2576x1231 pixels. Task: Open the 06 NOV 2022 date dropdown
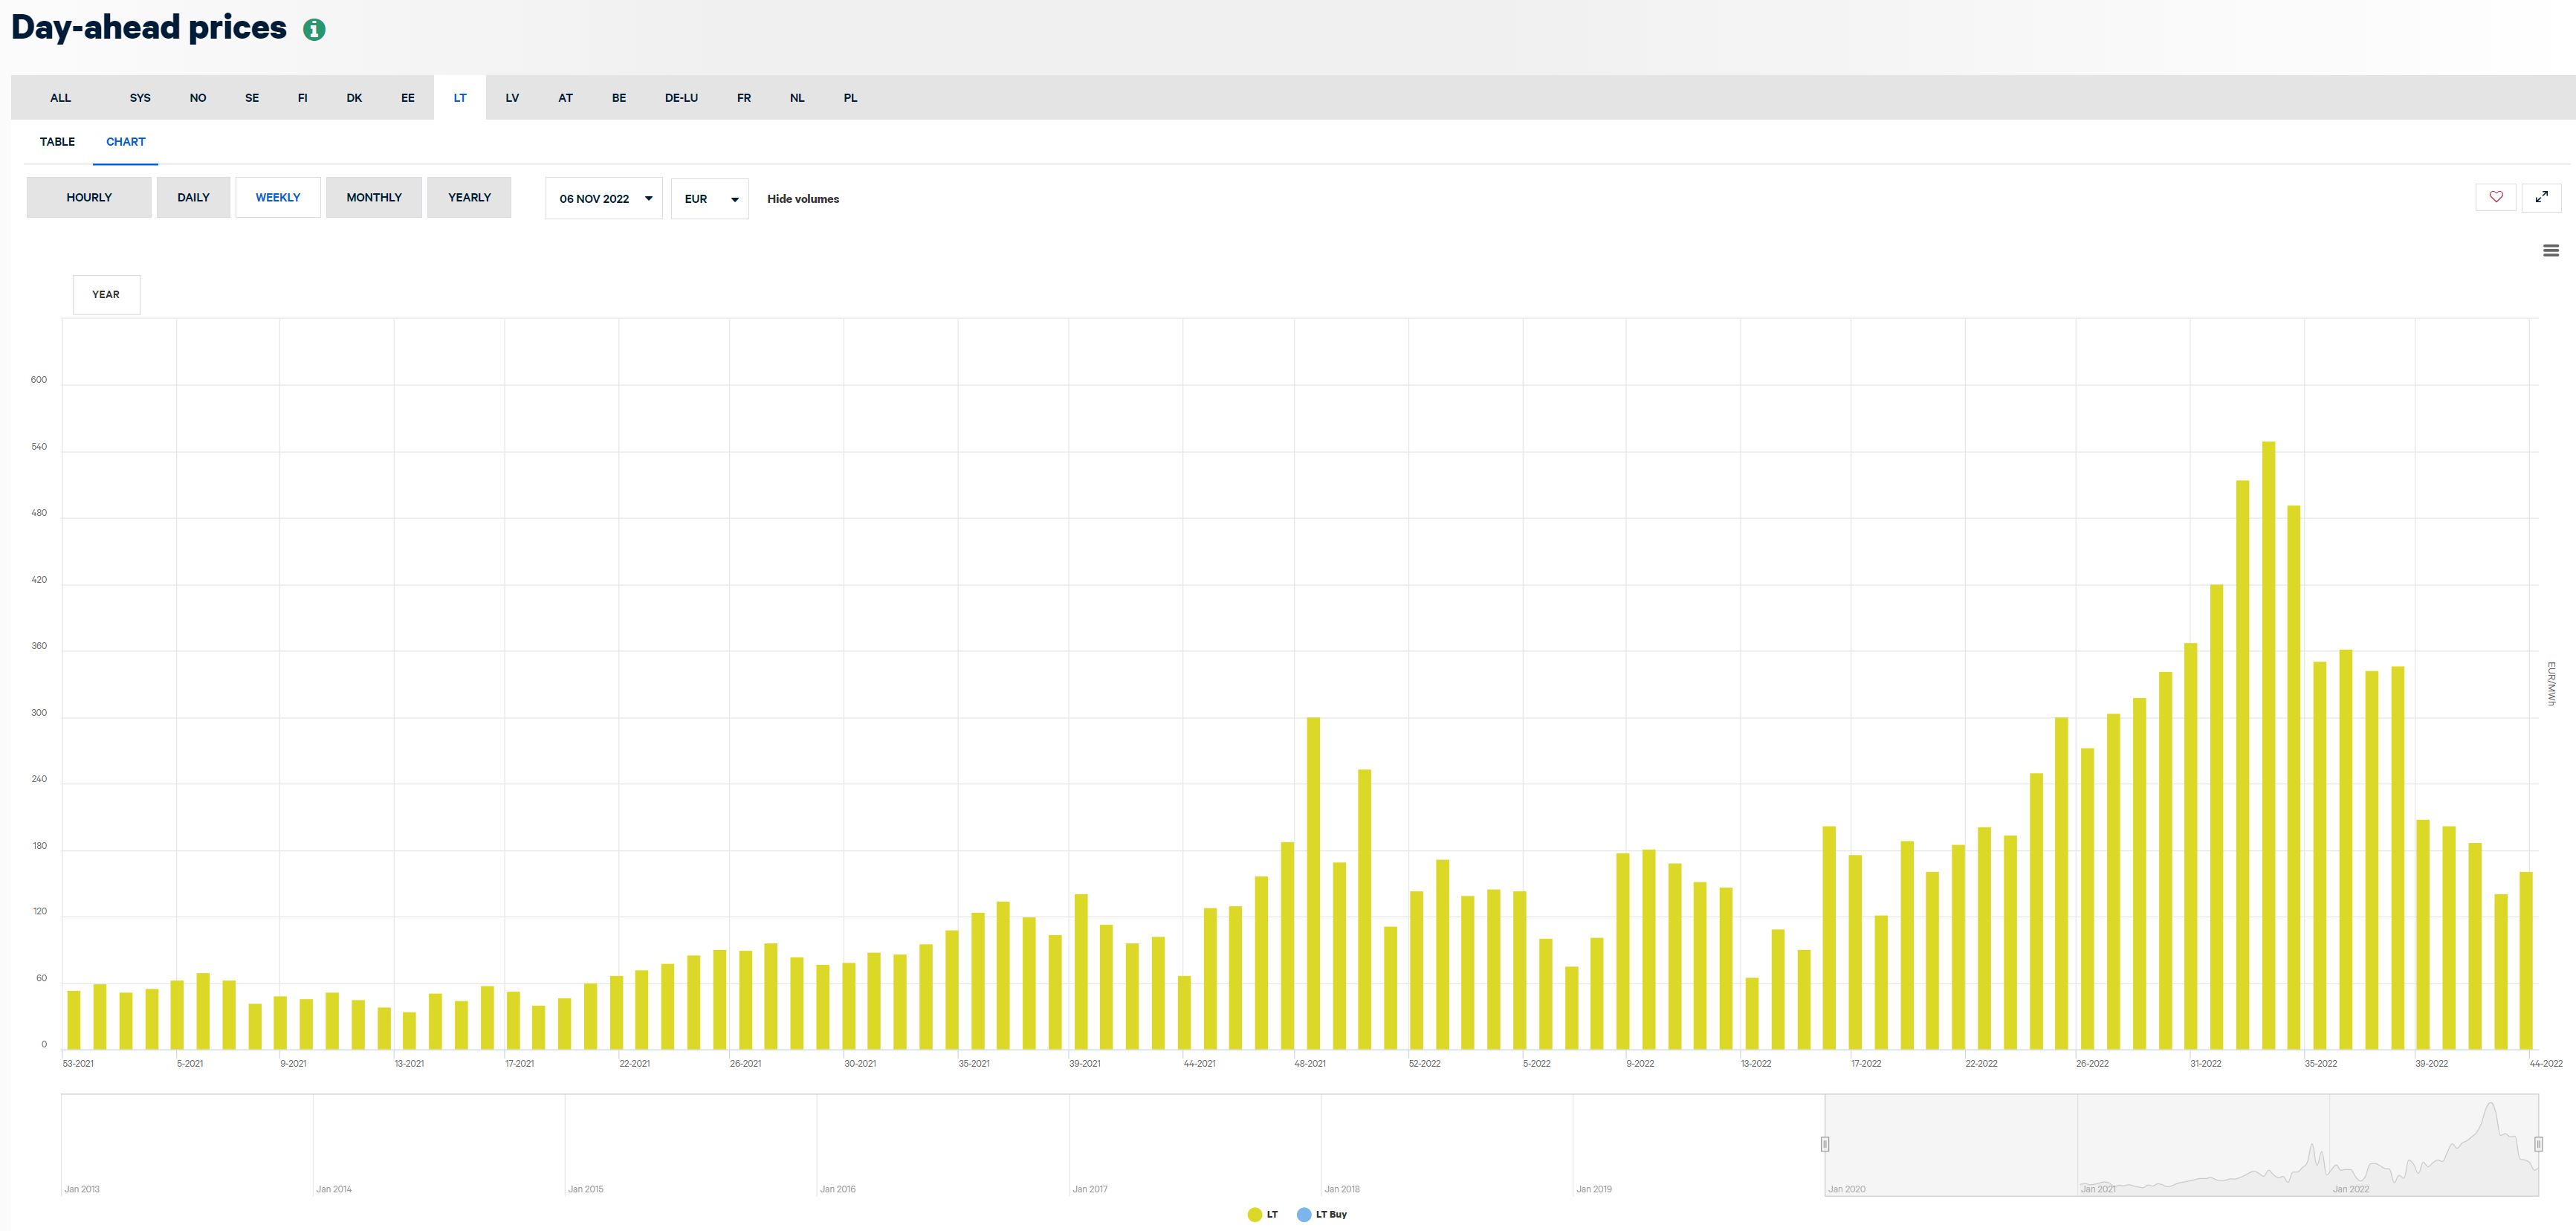604,199
